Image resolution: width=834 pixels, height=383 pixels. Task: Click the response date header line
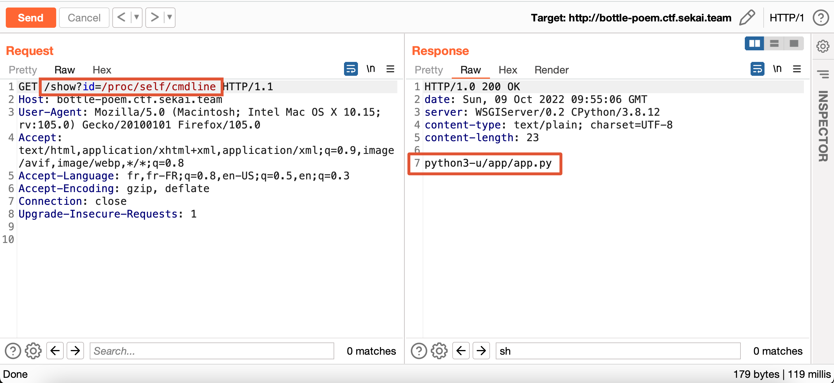click(x=536, y=99)
